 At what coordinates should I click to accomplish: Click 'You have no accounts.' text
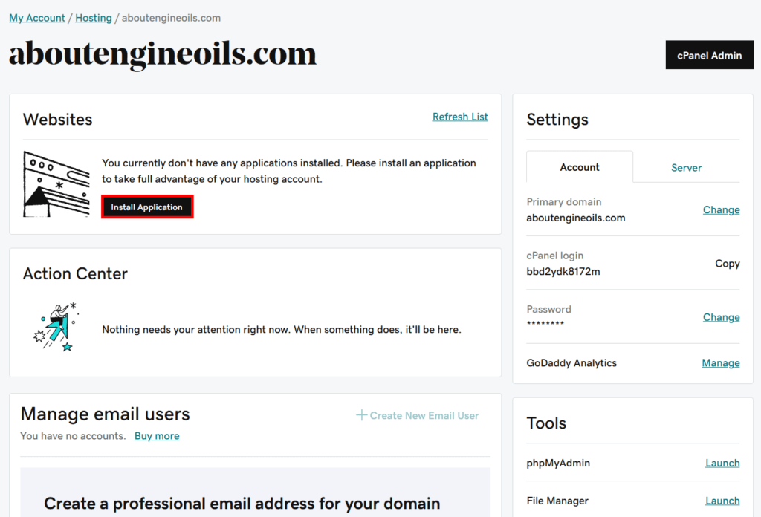pos(73,436)
